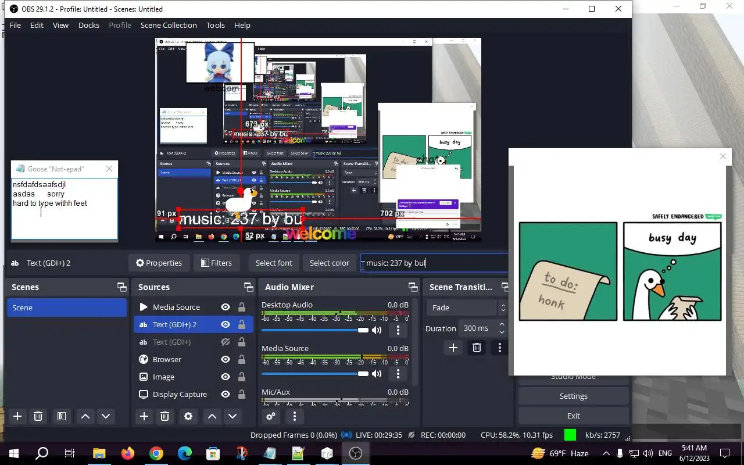This screenshot has width=744, height=465.
Task: Pop out the Sources dock
Action: 249,287
